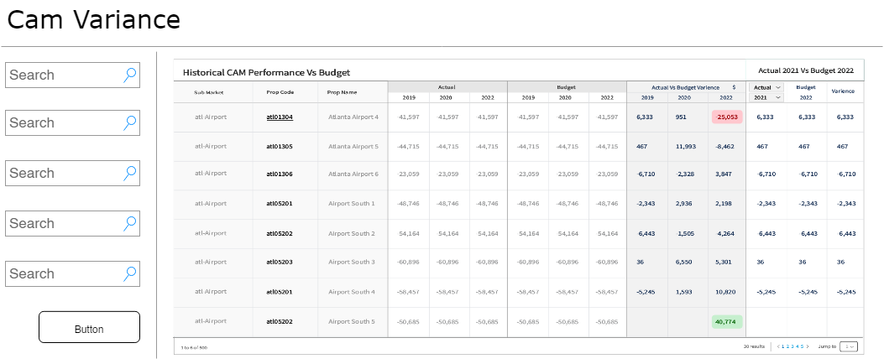Screen dimensions: 884x364
Task: Go to previous page using left chevron
Action: tap(779, 346)
